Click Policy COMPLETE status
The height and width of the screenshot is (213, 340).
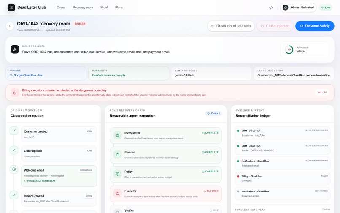pos(210,172)
